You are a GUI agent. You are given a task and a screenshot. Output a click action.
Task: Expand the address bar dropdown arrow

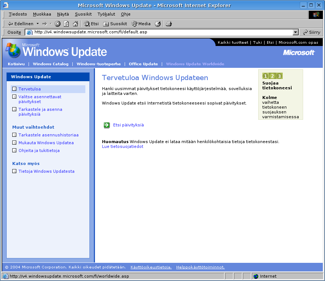click(296, 32)
